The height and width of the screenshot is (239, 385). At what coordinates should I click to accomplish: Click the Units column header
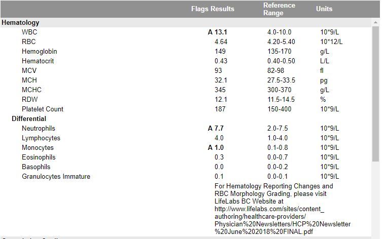(324, 9)
